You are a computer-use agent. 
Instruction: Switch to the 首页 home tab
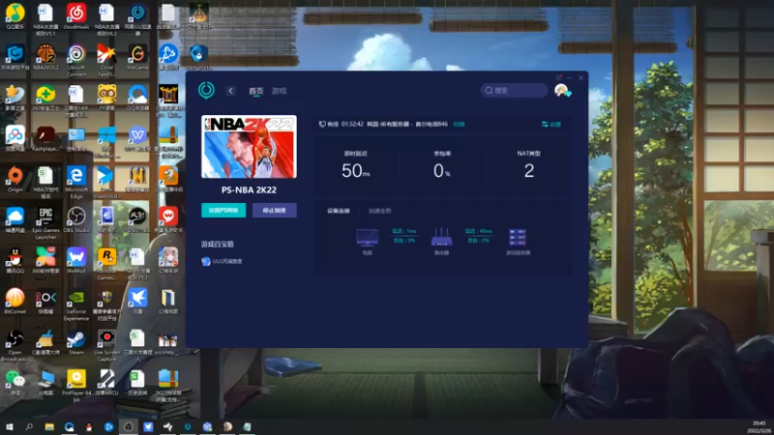pos(255,91)
